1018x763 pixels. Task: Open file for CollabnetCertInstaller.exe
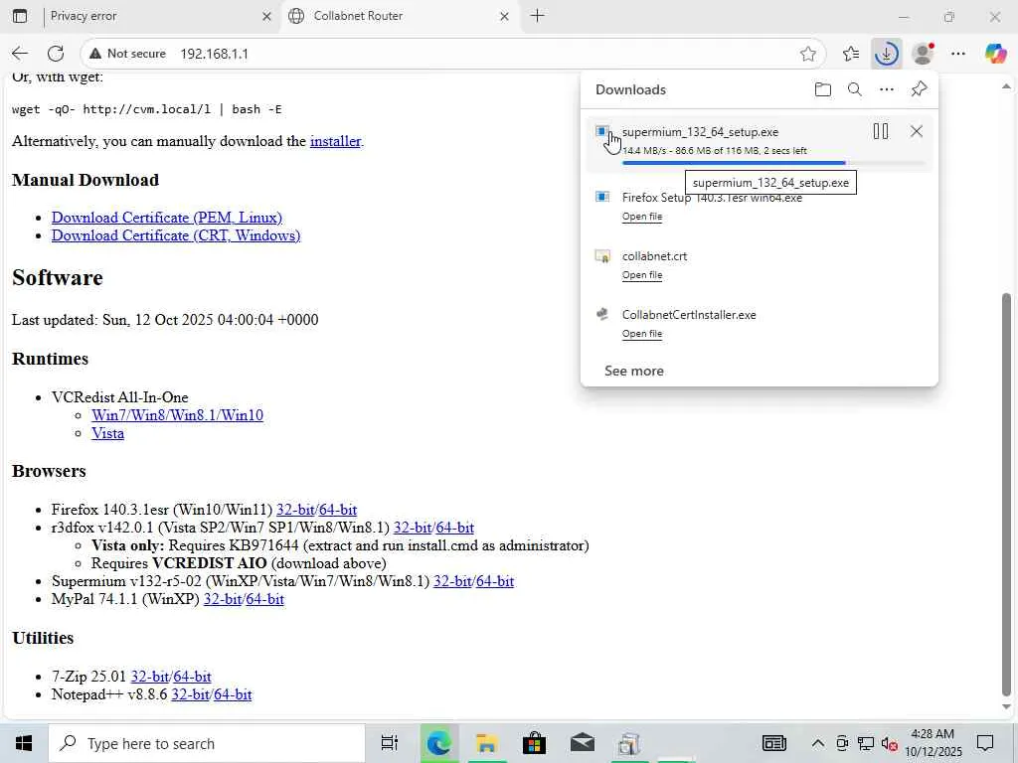tap(642, 334)
